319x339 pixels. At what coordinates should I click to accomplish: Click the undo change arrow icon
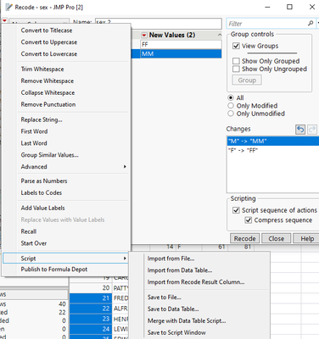(x=300, y=130)
